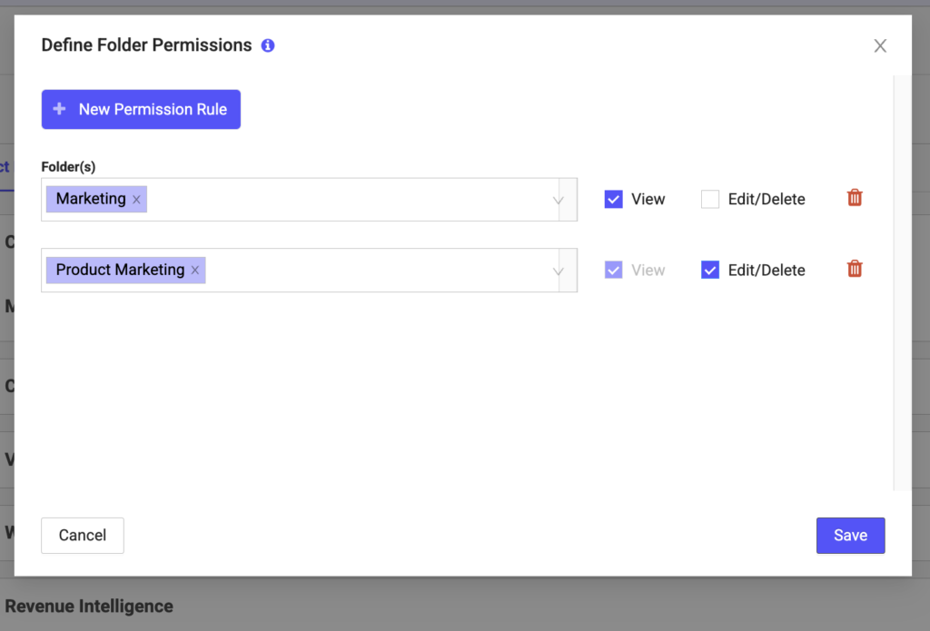
Task: Uncheck Edit/Delete for Product Marketing folder
Action: (710, 270)
